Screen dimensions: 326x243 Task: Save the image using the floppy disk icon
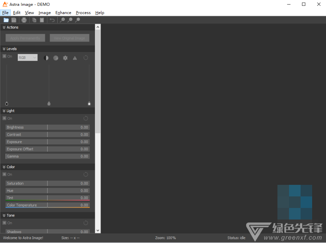tap(14, 20)
